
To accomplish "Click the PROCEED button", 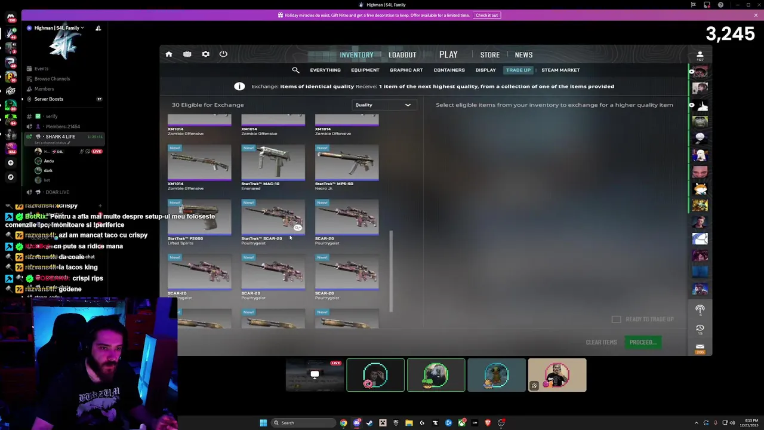I will coord(643,342).
